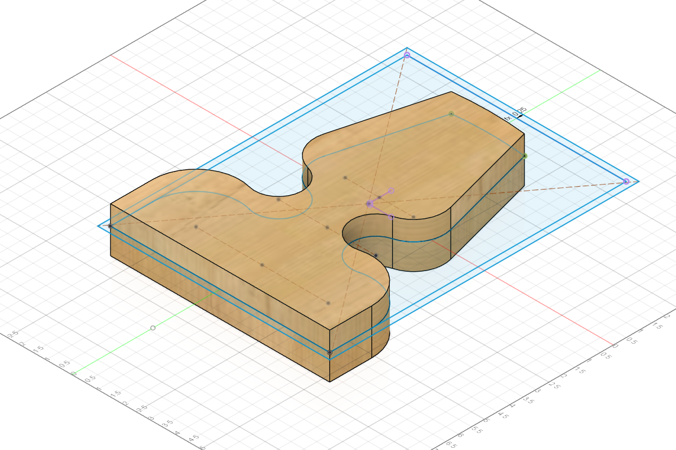676x450 pixels.
Task: Select the green sketch point on the body's top face
Action: click(x=451, y=114)
